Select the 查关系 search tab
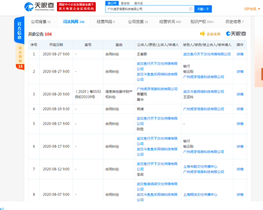Screen dimensions: 263x210 pyautogui.click(x=139, y=3)
